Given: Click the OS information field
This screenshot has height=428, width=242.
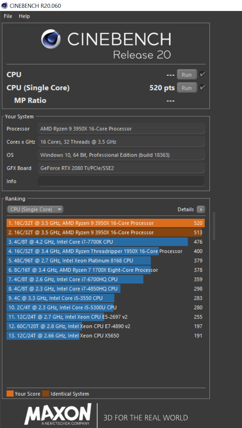Looking at the screenshot, I should coord(121,155).
